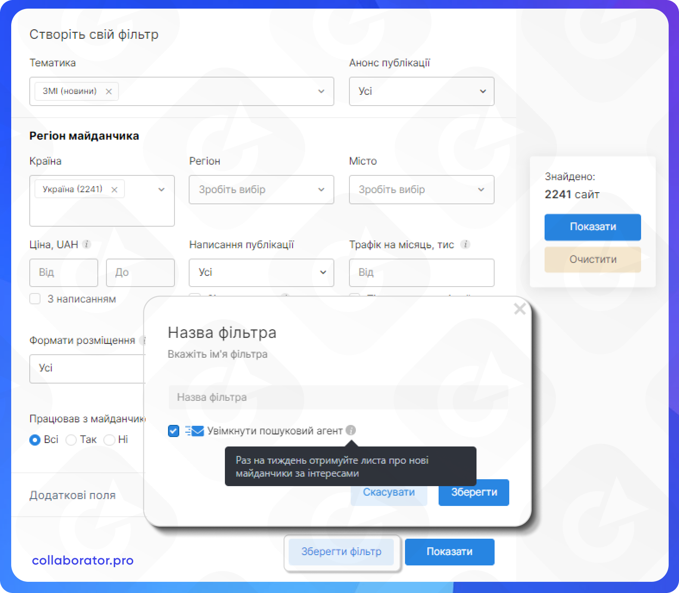Remove the Україна (2241) country tag
679x593 pixels.
click(x=114, y=190)
